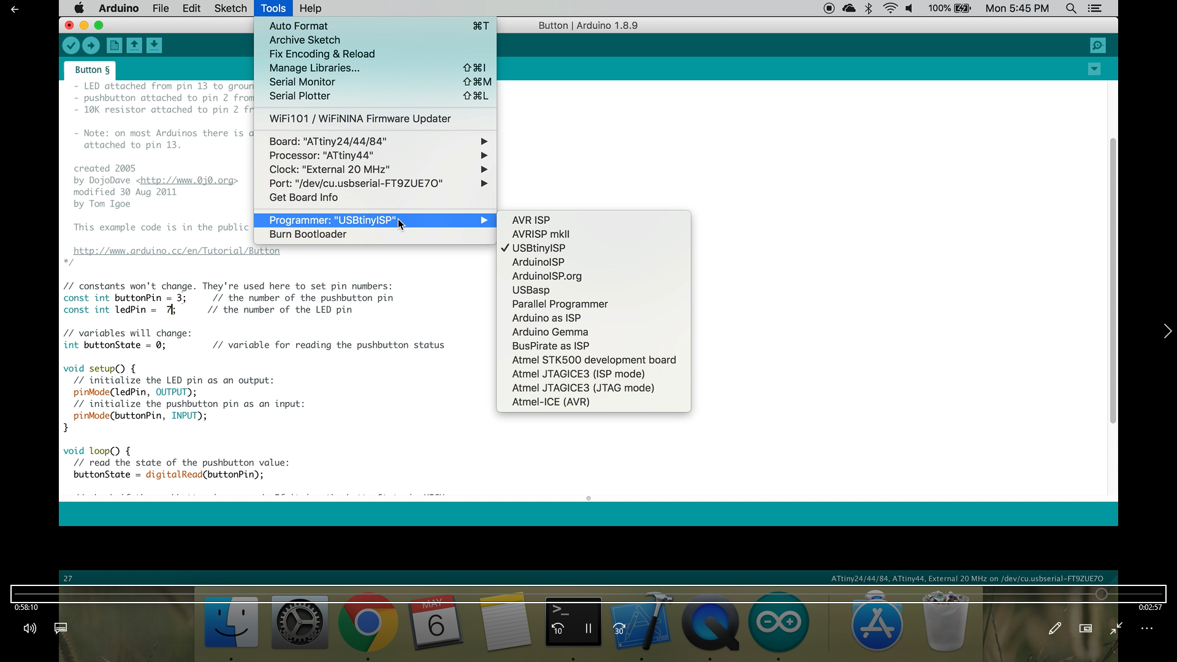Viewport: 1177px width, 662px height.
Task: Click the Verify checkmark toolbar icon
Action: point(71,45)
